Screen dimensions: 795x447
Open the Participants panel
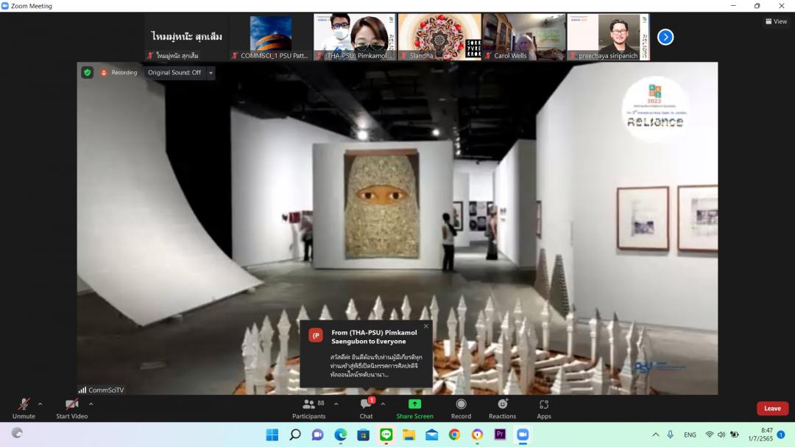(308, 408)
